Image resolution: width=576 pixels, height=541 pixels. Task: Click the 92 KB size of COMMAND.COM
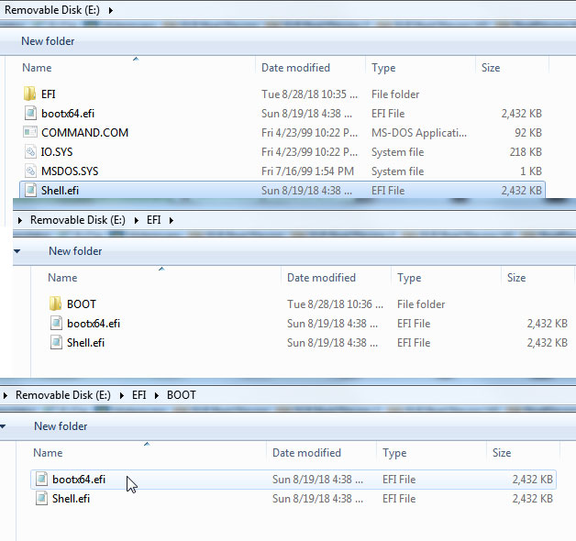[x=528, y=133]
